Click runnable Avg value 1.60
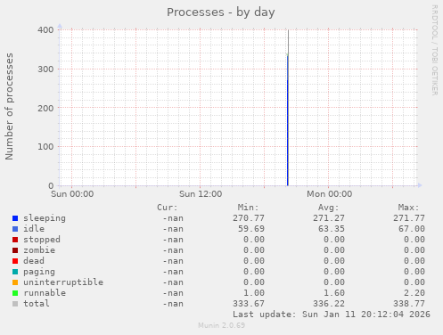Image resolution: width=443 pixels, height=335 pixels. [x=334, y=293]
